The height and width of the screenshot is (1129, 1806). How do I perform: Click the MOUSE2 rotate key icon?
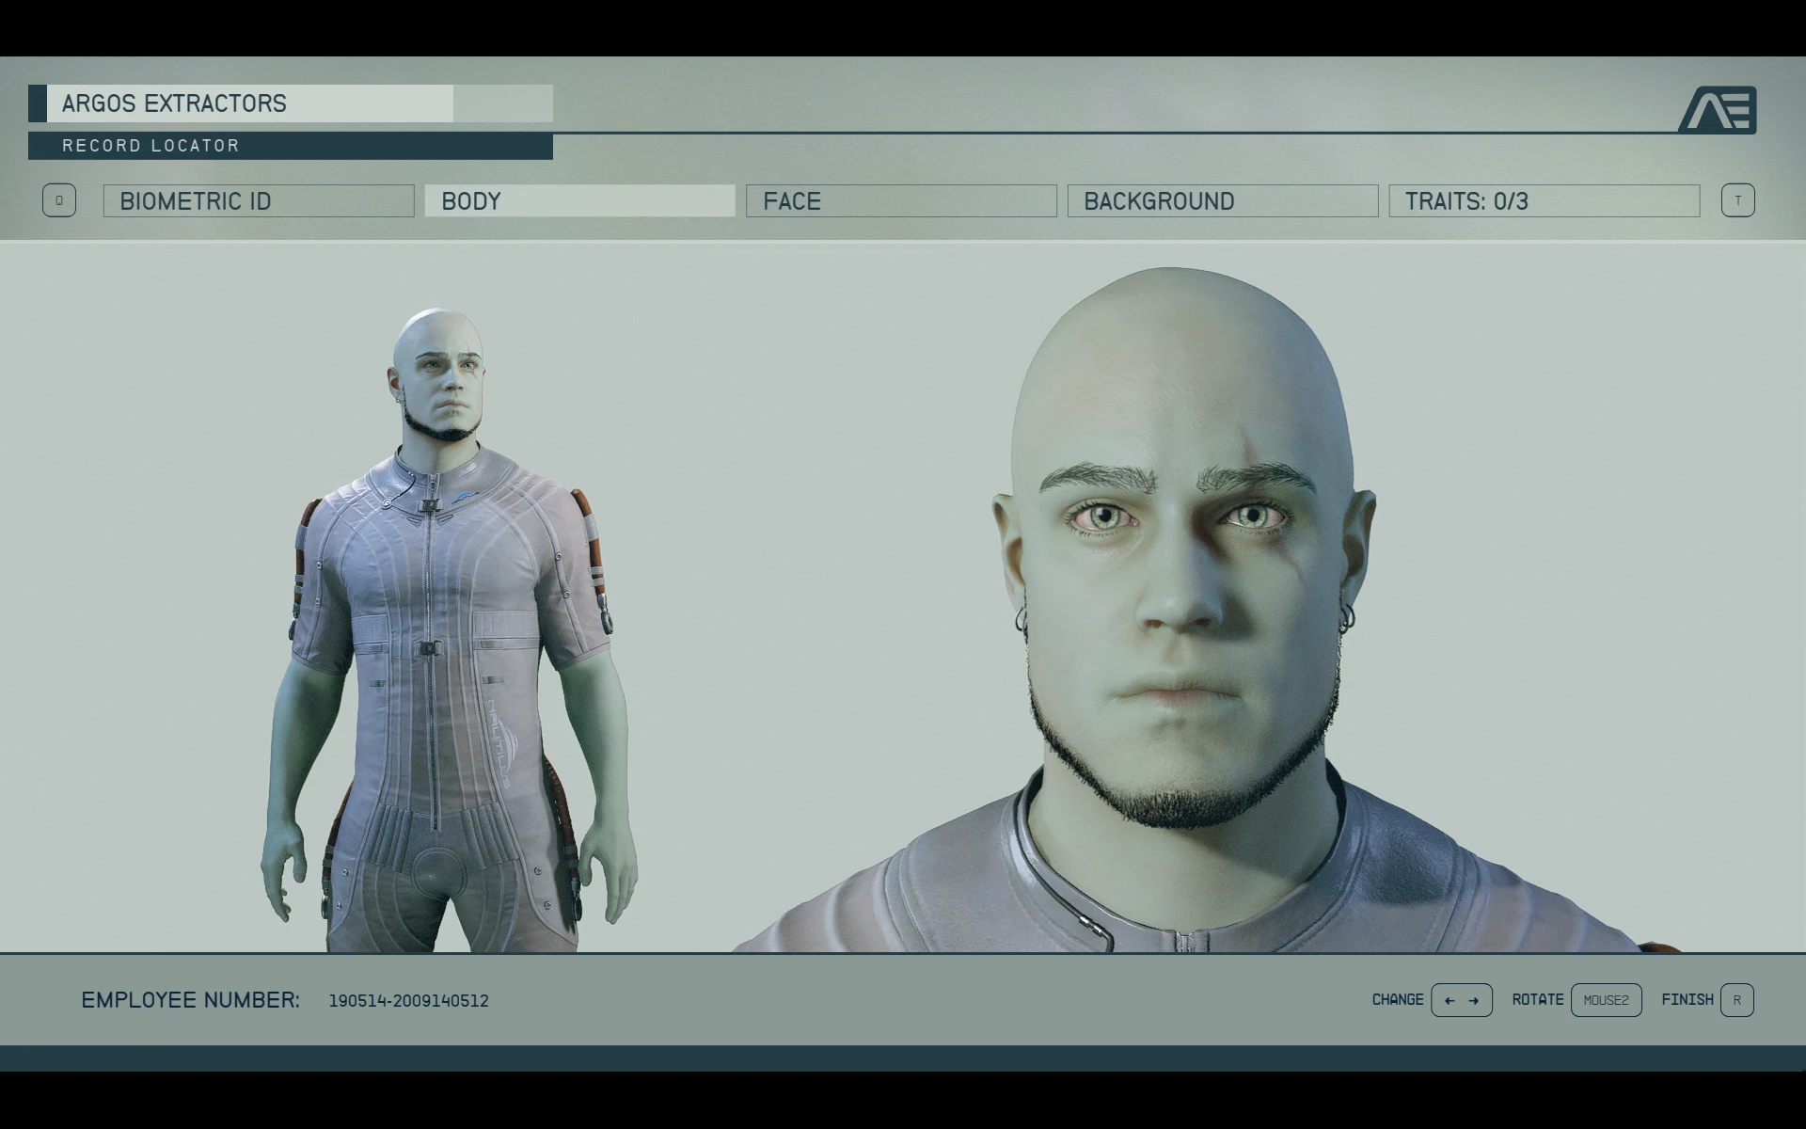click(1606, 1000)
